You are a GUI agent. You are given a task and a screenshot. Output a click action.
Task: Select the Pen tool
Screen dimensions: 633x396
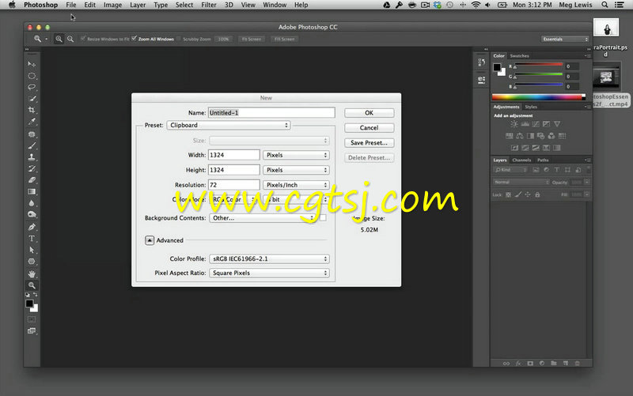pyautogui.click(x=32, y=227)
